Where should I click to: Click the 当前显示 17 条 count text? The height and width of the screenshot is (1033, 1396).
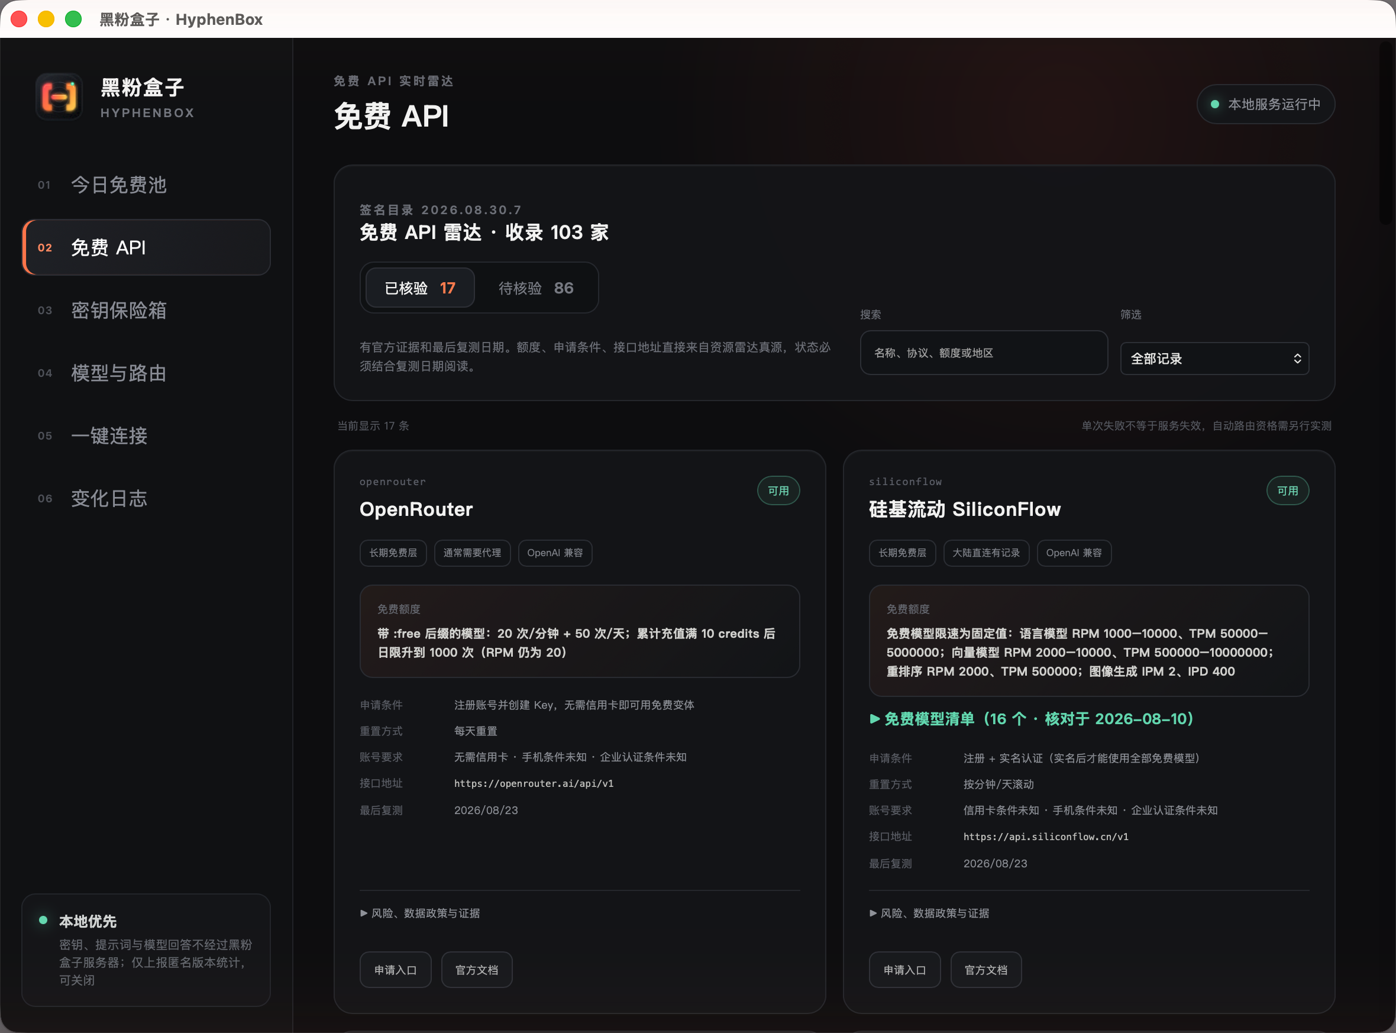(373, 426)
